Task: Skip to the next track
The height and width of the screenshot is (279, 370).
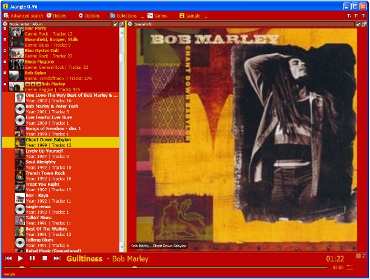Action: 57,258
